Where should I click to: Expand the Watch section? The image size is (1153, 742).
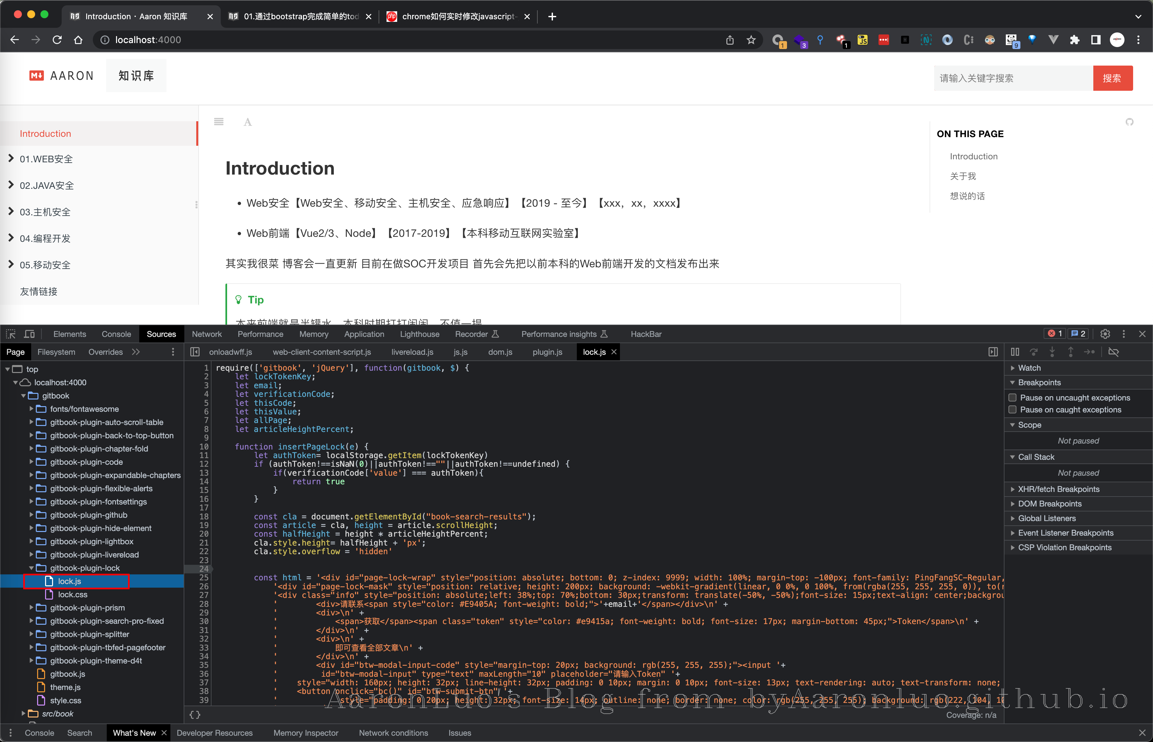pyautogui.click(x=1013, y=368)
